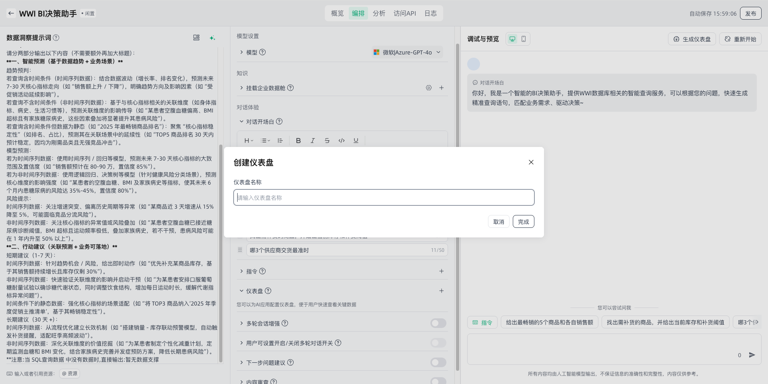The height and width of the screenshot is (384, 768).
Task: Close the 创建仪表盘 dialog
Action: pos(531,162)
